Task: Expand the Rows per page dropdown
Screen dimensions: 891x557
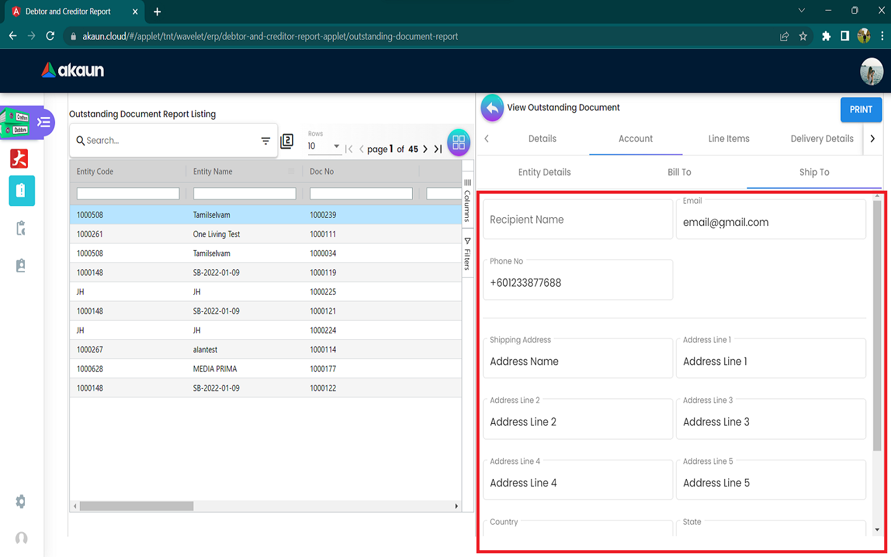Action: click(x=336, y=147)
